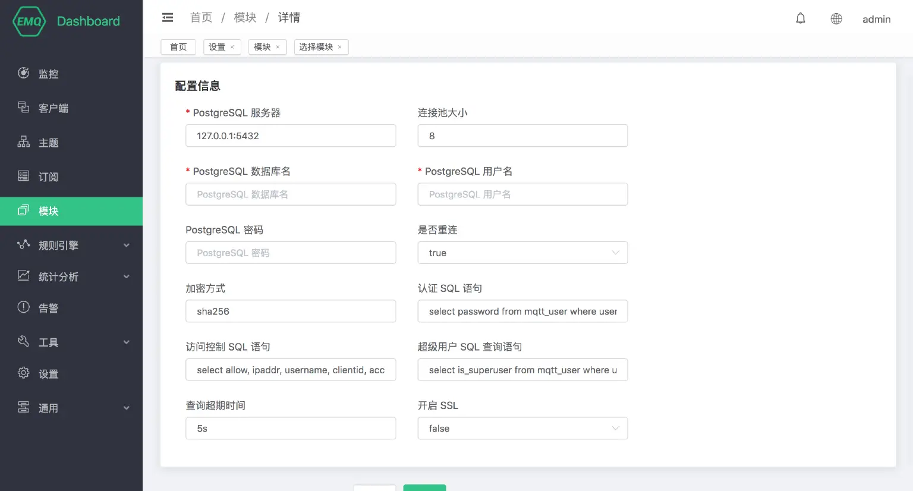The image size is (913, 491).
Task: Switch language using the globe icon
Action: tap(836, 18)
